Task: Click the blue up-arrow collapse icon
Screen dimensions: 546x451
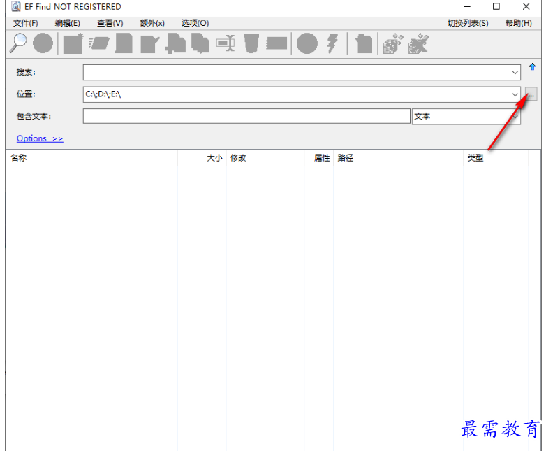Action: point(532,66)
